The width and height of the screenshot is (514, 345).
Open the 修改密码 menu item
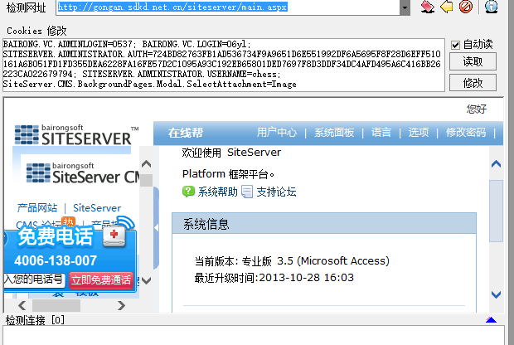(x=465, y=133)
